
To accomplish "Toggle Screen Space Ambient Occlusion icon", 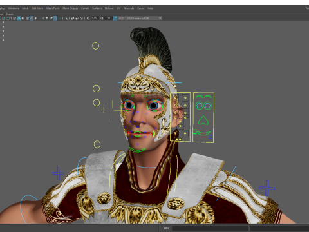I will 46,18.
